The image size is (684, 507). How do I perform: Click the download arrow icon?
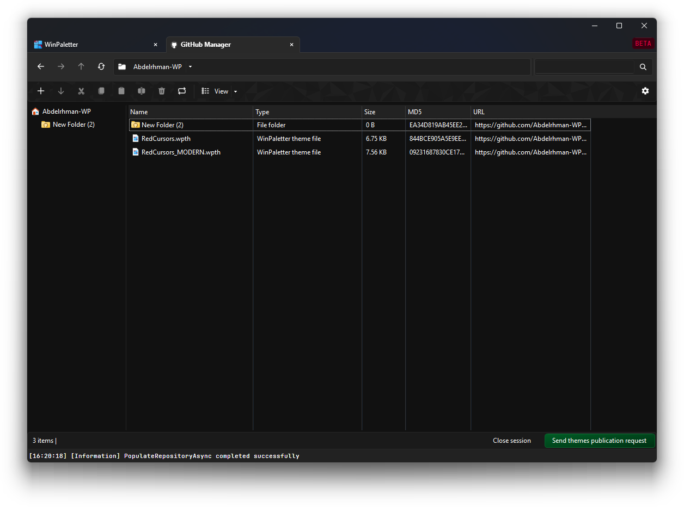pyautogui.click(x=61, y=91)
